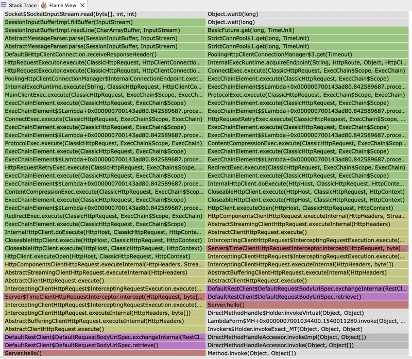Select the Object.wait0(long) frame

click(x=307, y=14)
